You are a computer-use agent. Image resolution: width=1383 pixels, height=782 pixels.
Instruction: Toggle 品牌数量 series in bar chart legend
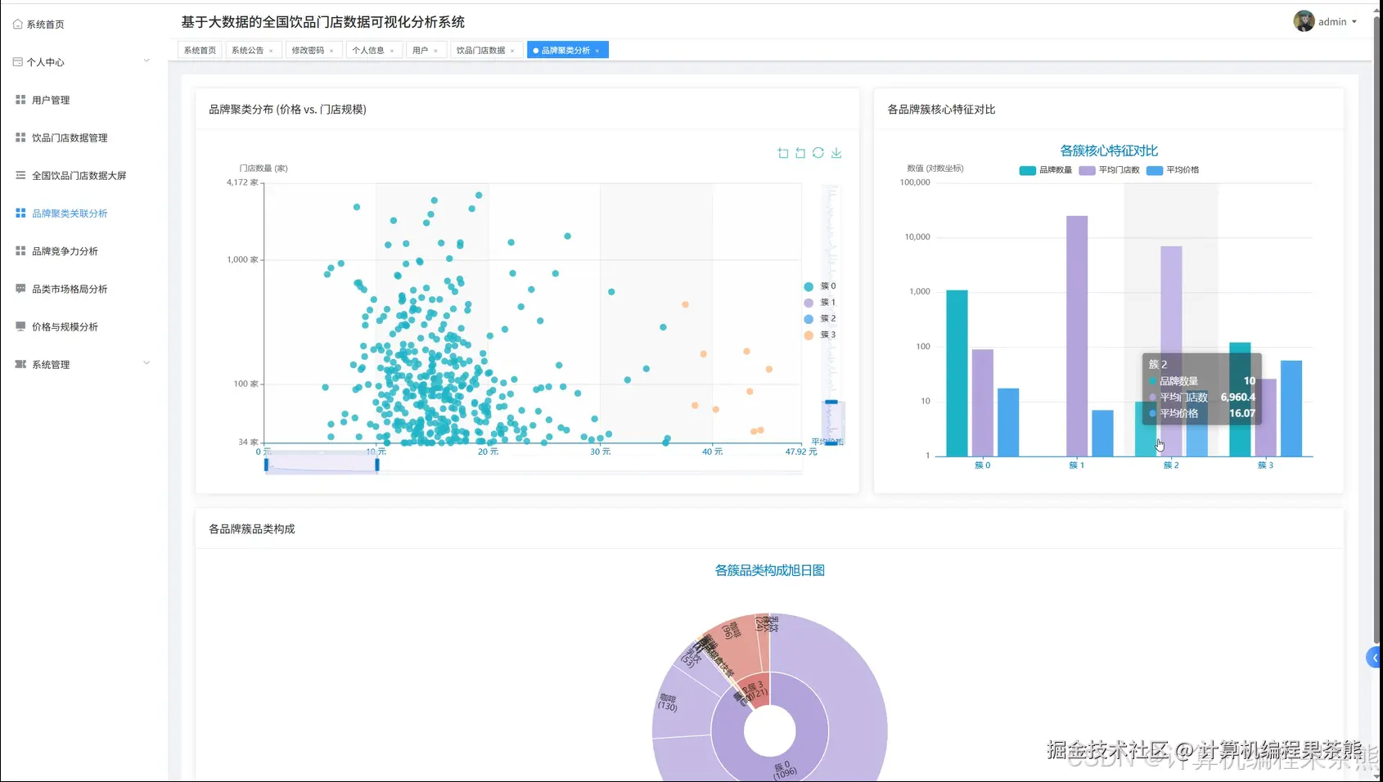[1045, 170]
